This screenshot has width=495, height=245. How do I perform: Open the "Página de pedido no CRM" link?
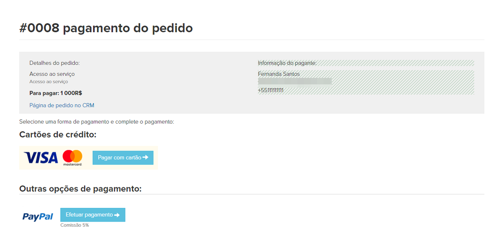click(x=62, y=105)
